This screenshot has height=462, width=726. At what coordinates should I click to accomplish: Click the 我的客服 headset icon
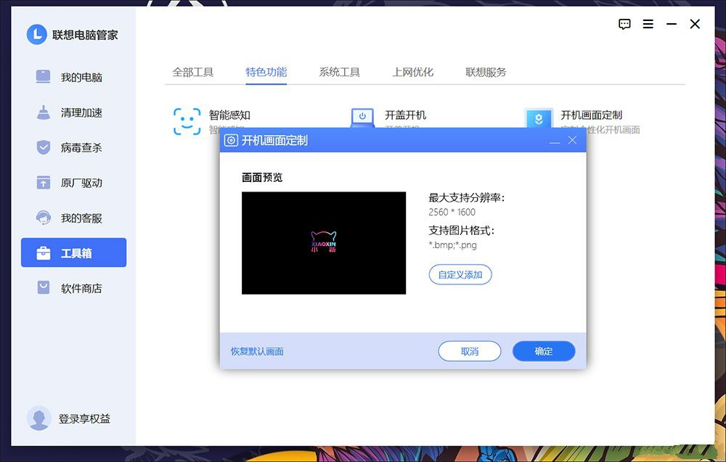tap(43, 218)
